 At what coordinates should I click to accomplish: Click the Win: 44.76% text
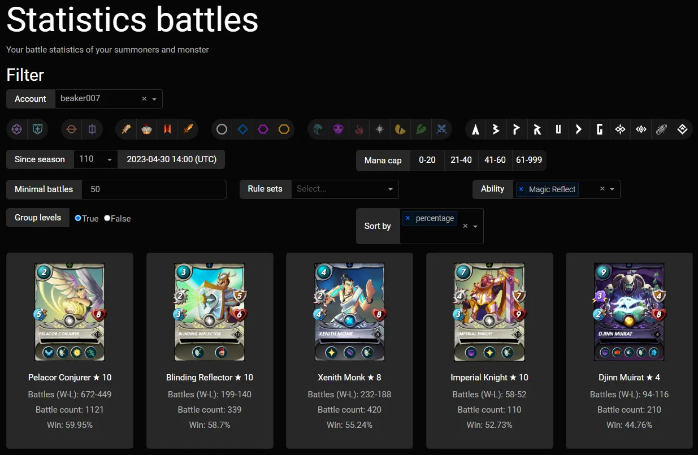pyautogui.click(x=629, y=425)
